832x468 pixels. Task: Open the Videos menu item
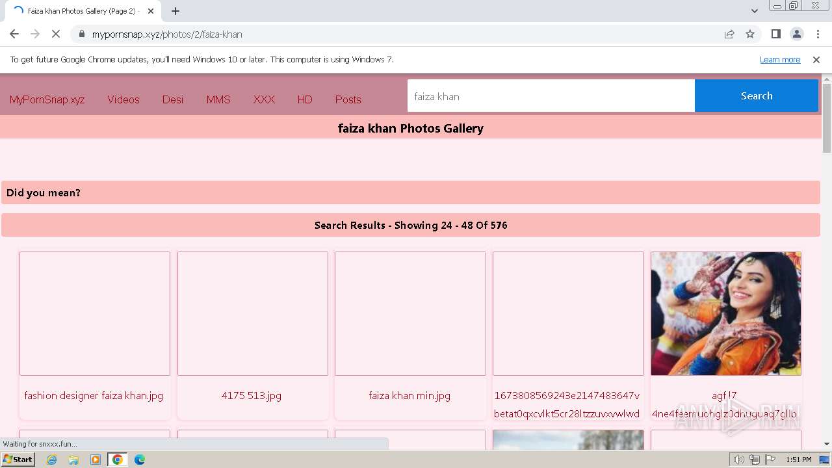pyautogui.click(x=123, y=99)
